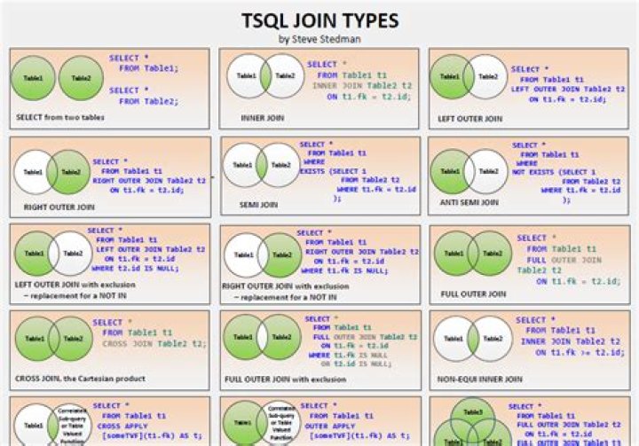Select the caption reading only "RIGHT OUTER JOIN"
The image size is (639, 446).
[x=59, y=207]
